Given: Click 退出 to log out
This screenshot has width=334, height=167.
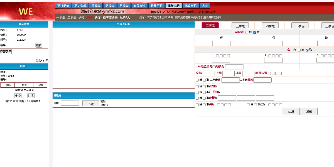Looking at the screenshot, I should click(x=203, y=6).
